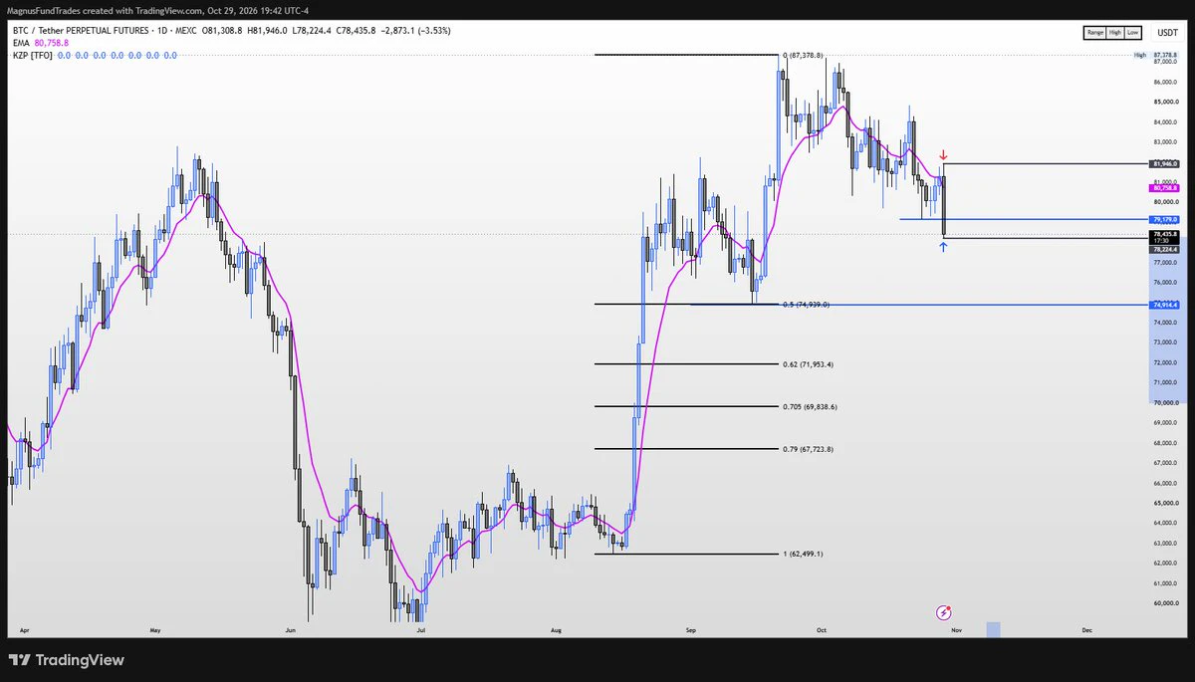Click the May label on the time axis

[x=154, y=630]
